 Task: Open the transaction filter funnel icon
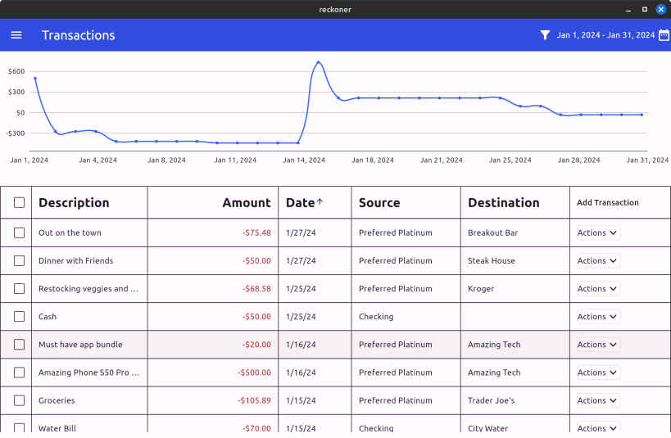tap(545, 35)
